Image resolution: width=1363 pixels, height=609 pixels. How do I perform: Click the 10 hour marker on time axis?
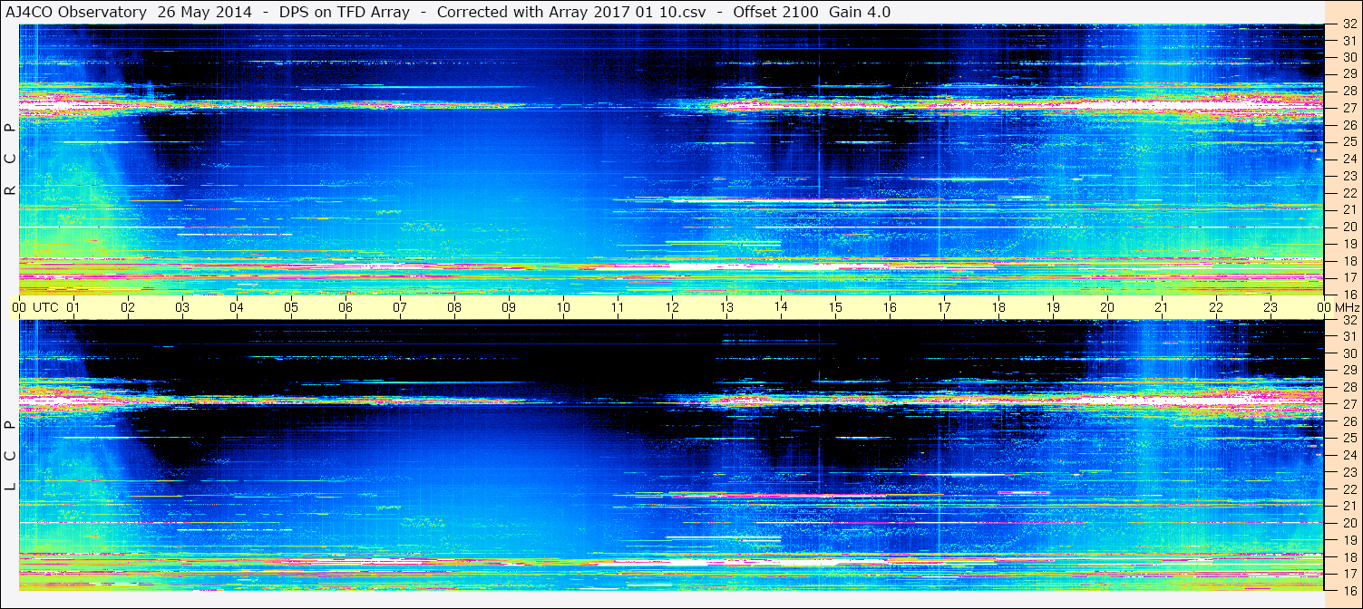click(x=563, y=307)
